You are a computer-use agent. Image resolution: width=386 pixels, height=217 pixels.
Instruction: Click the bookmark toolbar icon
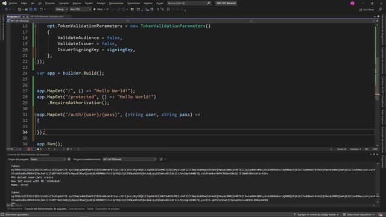[168, 10]
